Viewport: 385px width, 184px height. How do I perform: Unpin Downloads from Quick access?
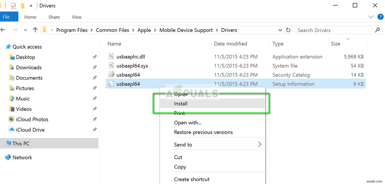click(x=94, y=67)
